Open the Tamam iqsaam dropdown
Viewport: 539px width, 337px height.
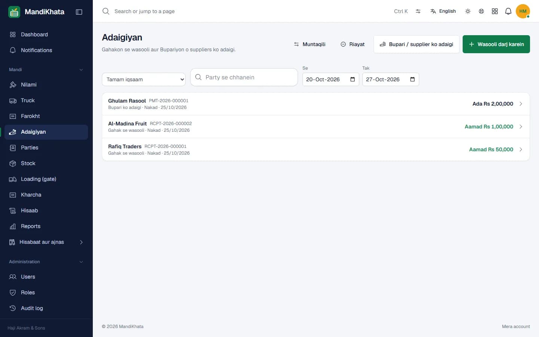pyautogui.click(x=144, y=79)
